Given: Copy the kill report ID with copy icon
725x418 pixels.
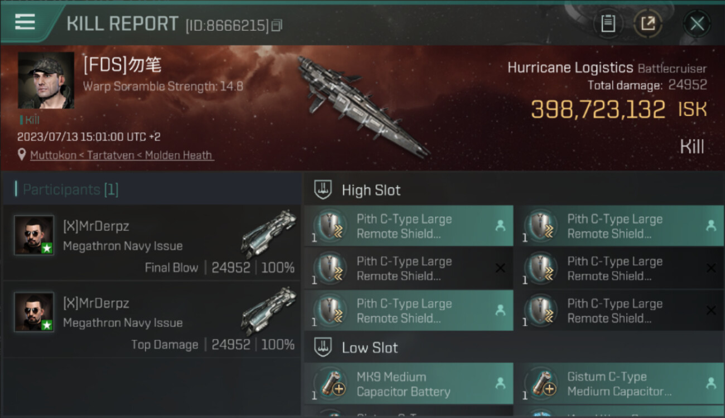Looking at the screenshot, I should tap(277, 25).
